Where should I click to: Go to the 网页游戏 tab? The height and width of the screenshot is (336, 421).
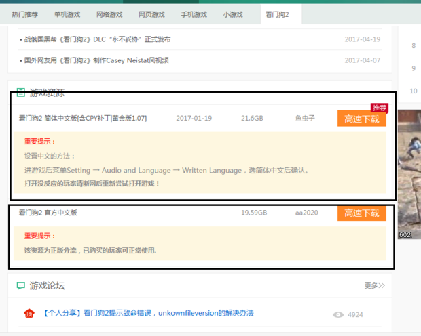coord(151,14)
